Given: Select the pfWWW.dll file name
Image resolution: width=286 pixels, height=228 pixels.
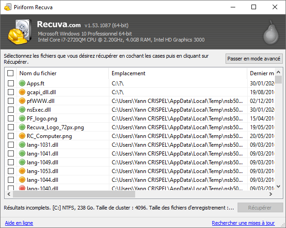Looking at the screenshot, I should 41,101.
